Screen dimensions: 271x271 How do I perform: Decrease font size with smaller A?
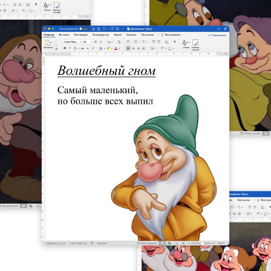(x=101, y=42)
